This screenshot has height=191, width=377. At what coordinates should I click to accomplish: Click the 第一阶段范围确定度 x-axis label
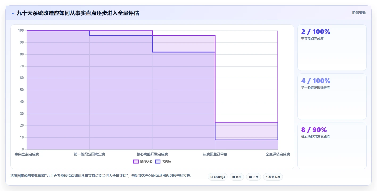(x=89, y=154)
